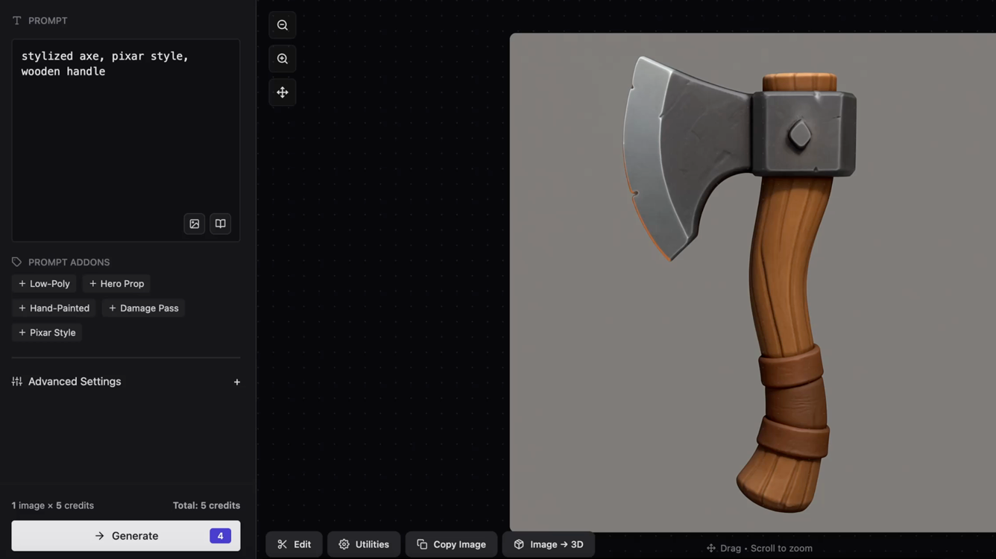Expand Advanced Settings with the plus icon
996x559 pixels.
click(x=237, y=382)
